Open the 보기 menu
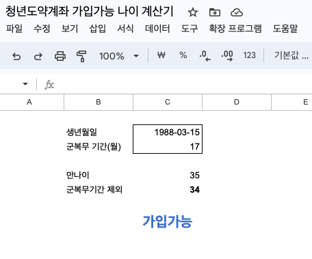Viewport: 312px width, 259px height. (70, 29)
